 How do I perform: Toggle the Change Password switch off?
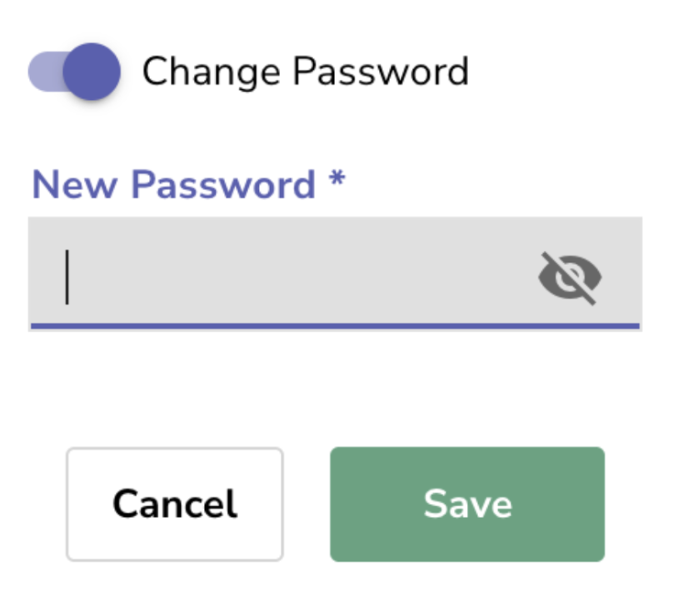pyautogui.click(x=77, y=72)
